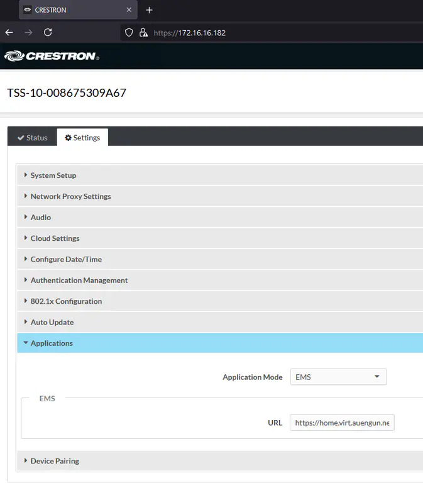The height and width of the screenshot is (483, 423).
Task: Click the Application Mode label
Action: (253, 377)
